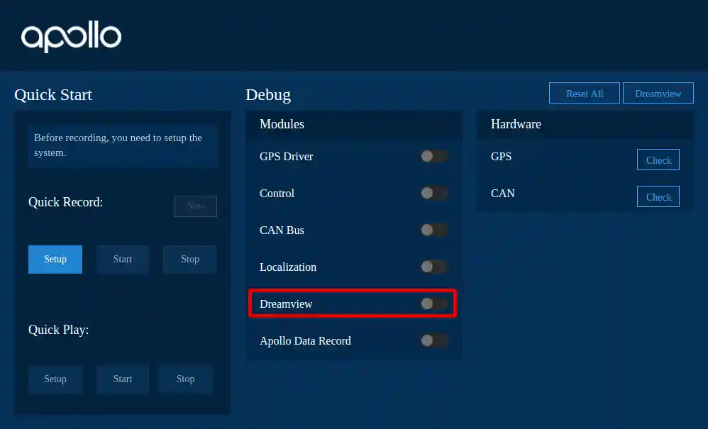Select the Hardware panel header
The height and width of the screenshot is (429, 708).
tap(516, 124)
